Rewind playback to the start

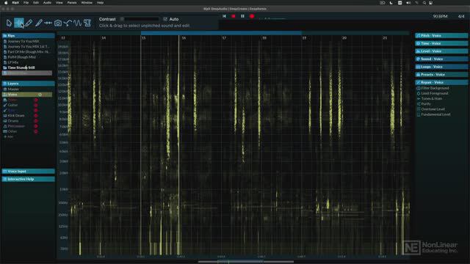pos(224,16)
